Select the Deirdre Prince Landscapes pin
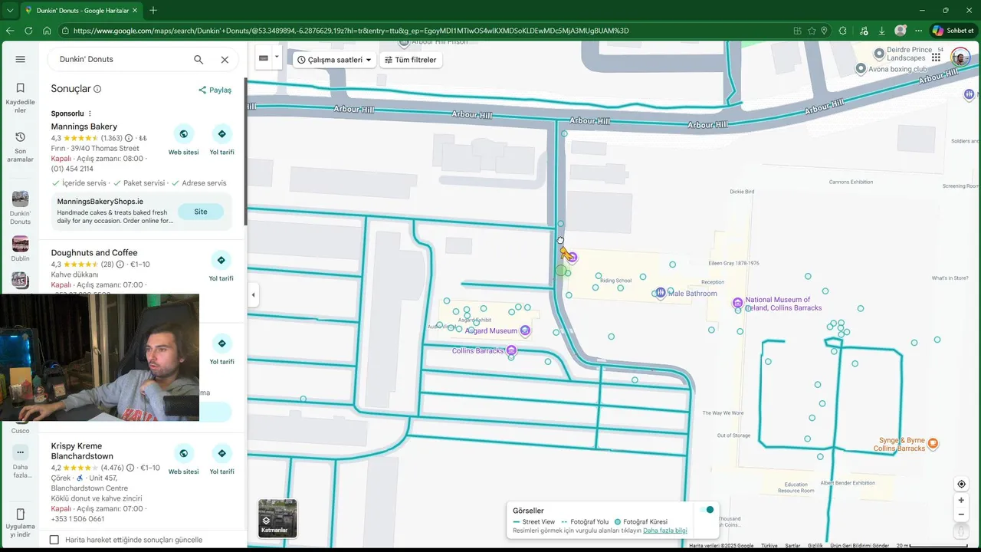 880,54
